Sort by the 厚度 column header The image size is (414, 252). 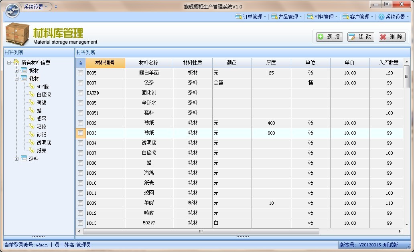tap(271, 63)
